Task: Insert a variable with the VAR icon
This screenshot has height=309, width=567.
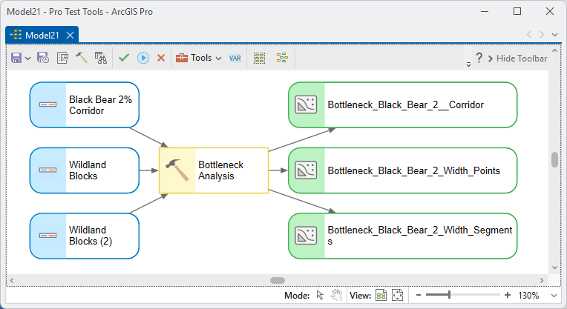Action: point(235,58)
